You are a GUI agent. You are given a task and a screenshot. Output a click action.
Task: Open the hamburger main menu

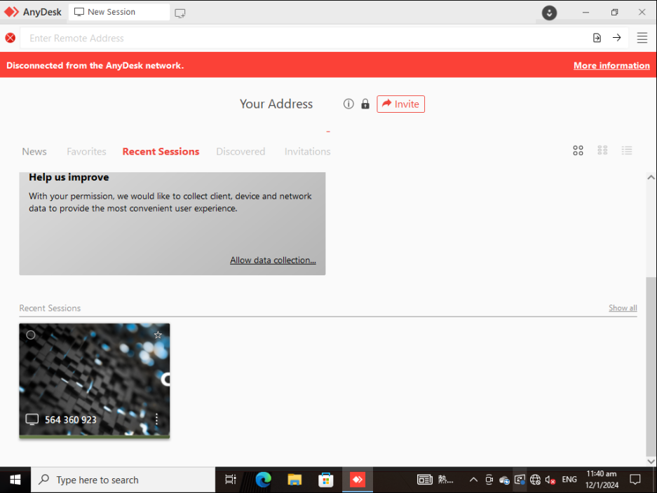point(642,38)
